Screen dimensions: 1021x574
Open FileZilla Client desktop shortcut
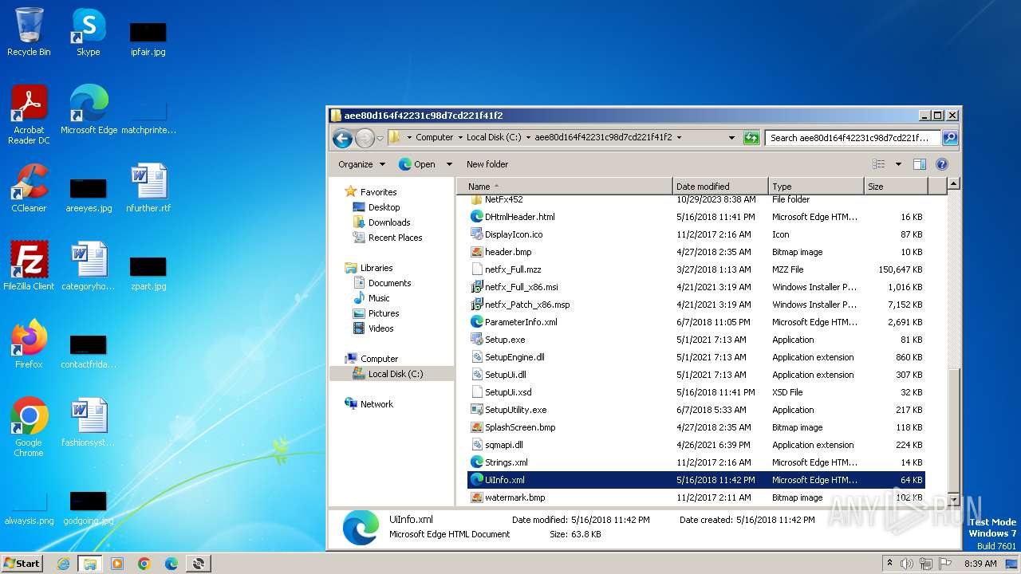click(x=29, y=266)
